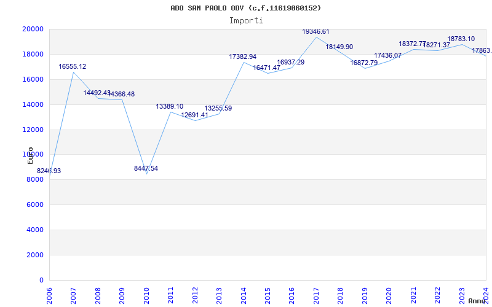Click the y-axis tick label 6000
Viewport: 492px width, 307px height.
pyautogui.click(x=35, y=205)
